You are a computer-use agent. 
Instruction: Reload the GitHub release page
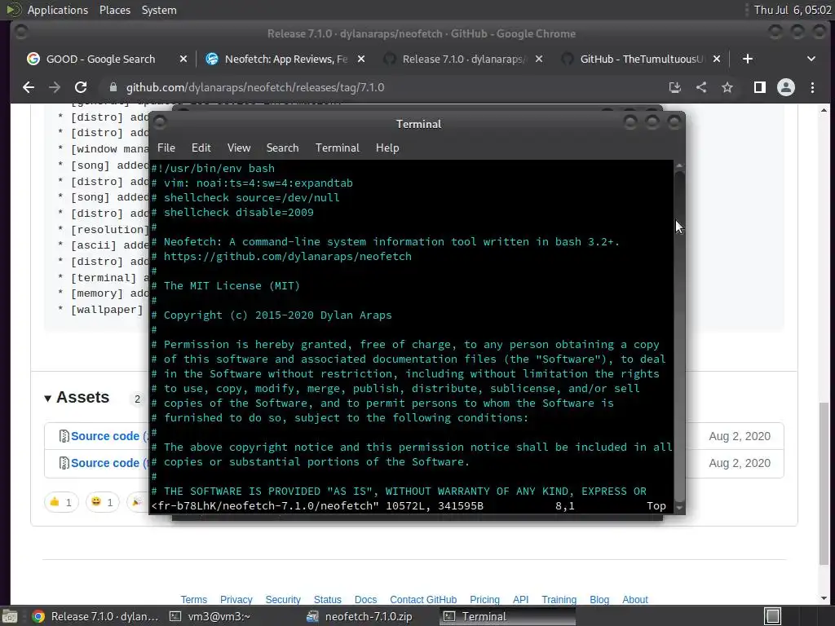[x=81, y=87]
